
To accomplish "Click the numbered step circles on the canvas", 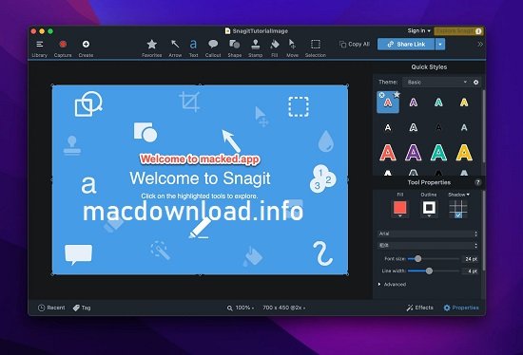I will point(322,178).
